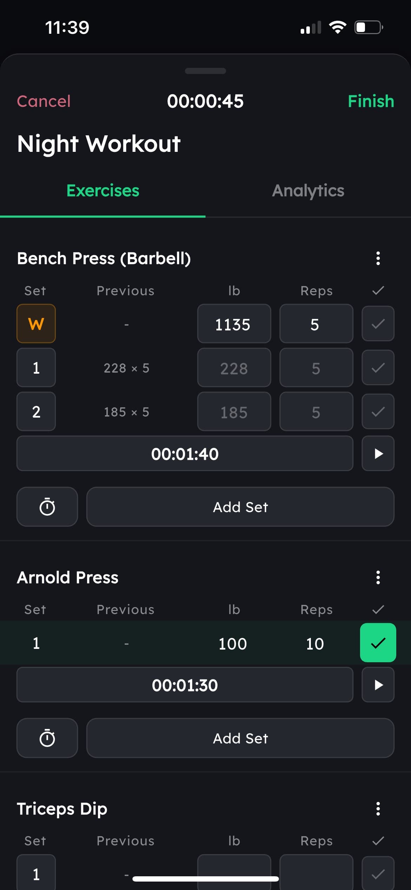Image resolution: width=411 pixels, height=890 pixels.
Task: Tap the stopwatch icon under Arnold Press
Action: 47,738
